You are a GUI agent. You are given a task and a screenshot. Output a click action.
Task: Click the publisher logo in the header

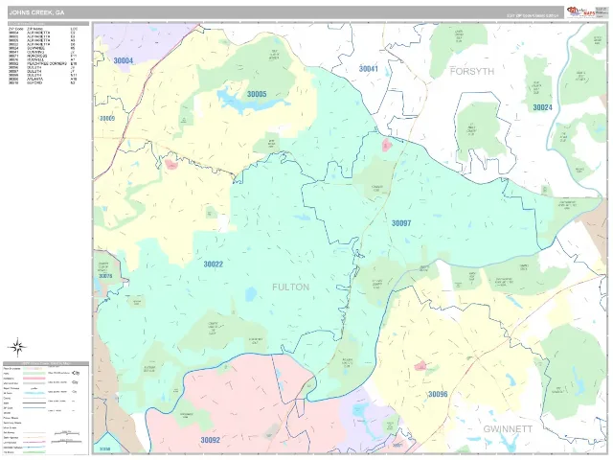581,11
